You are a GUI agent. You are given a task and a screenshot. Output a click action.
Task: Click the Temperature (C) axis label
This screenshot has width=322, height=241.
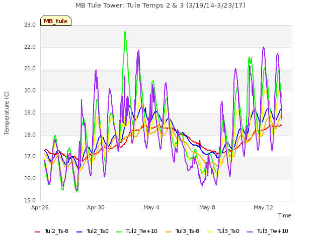tap(7, 113)
